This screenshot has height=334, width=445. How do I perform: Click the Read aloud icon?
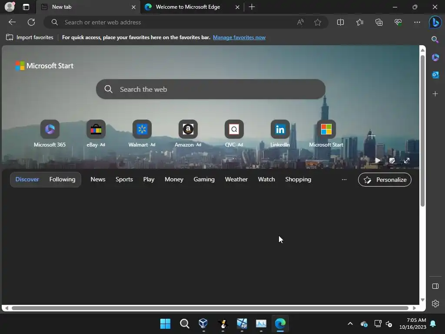pyautogui.click(x=300, y=22)
